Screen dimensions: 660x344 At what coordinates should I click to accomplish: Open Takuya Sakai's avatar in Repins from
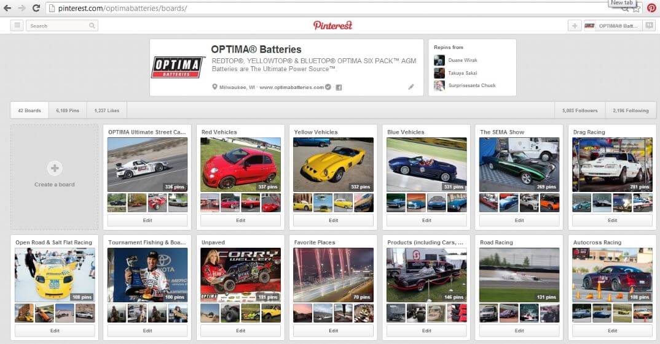coord(439,73)
